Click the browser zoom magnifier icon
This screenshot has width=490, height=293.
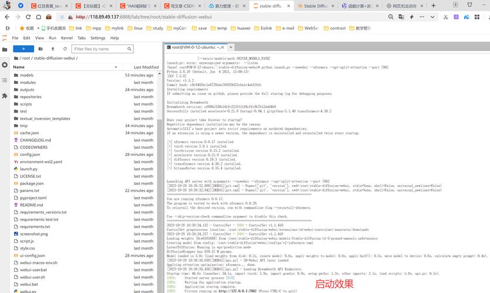(x=390, y=17)
